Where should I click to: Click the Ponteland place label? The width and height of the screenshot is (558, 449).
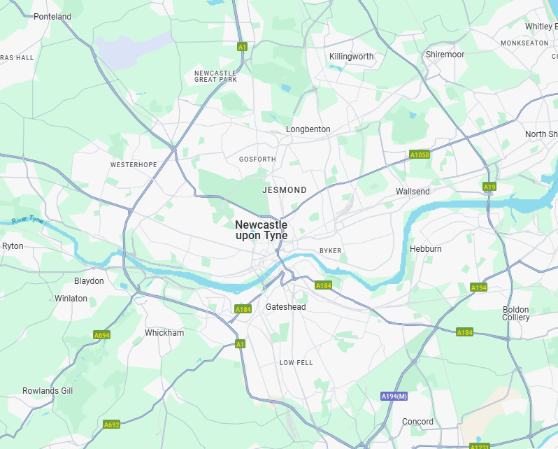point(52,17)
